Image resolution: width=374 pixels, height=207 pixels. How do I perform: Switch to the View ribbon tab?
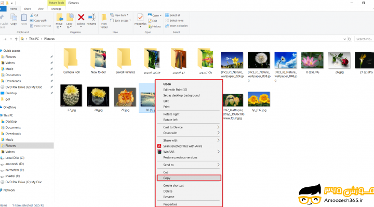pyautogui.click(x=41, y=9)
